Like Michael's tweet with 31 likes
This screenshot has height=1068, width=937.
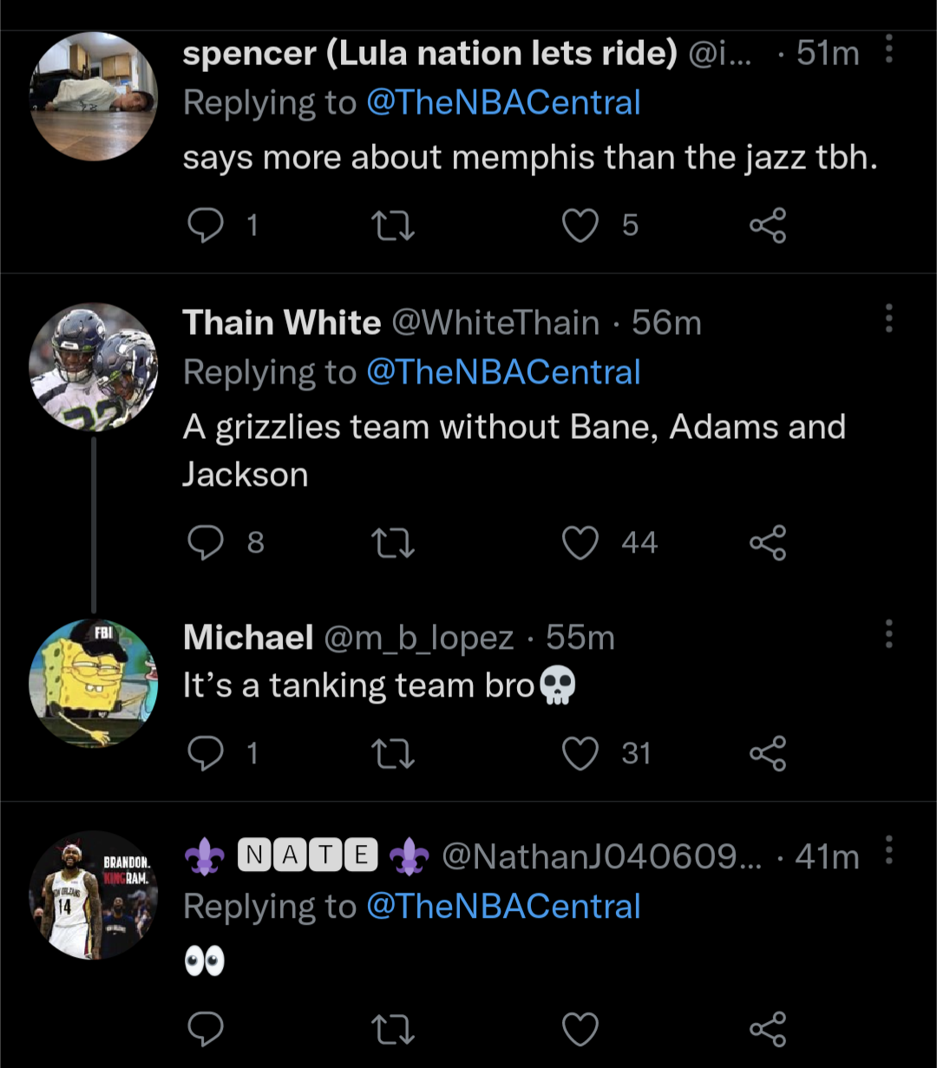point(580,753)
